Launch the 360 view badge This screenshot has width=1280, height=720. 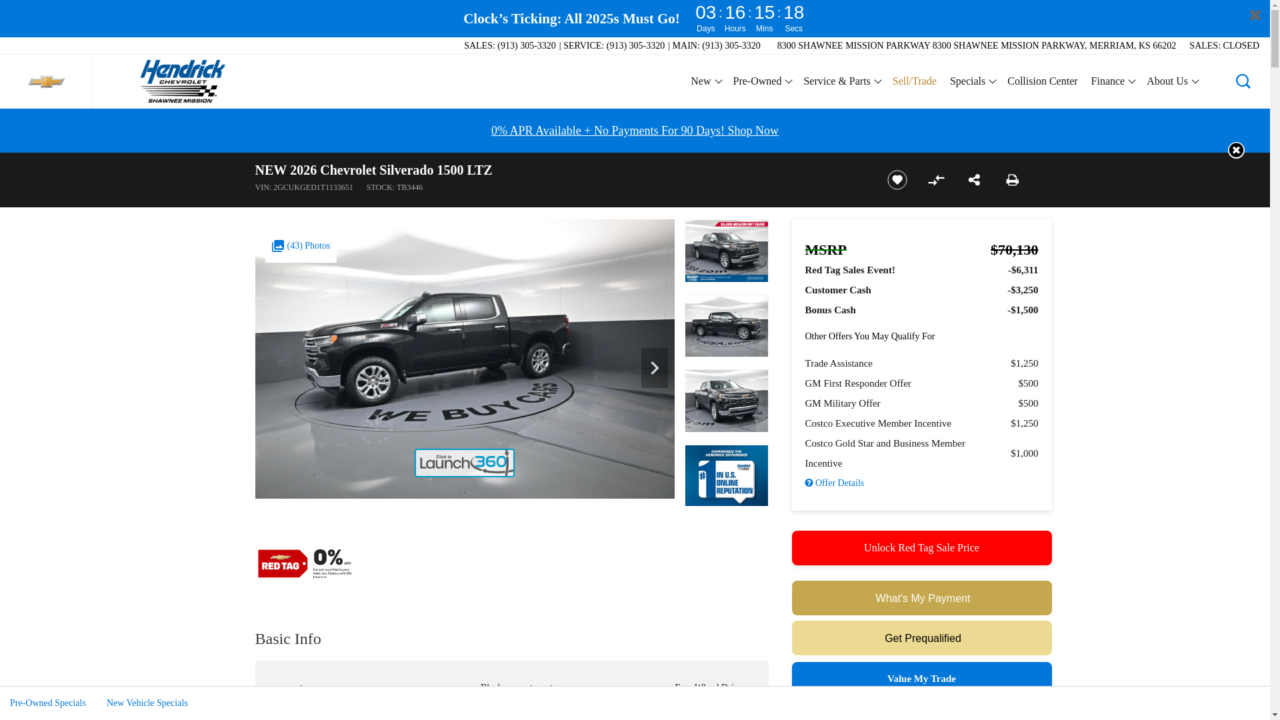(x=465, y=463)
